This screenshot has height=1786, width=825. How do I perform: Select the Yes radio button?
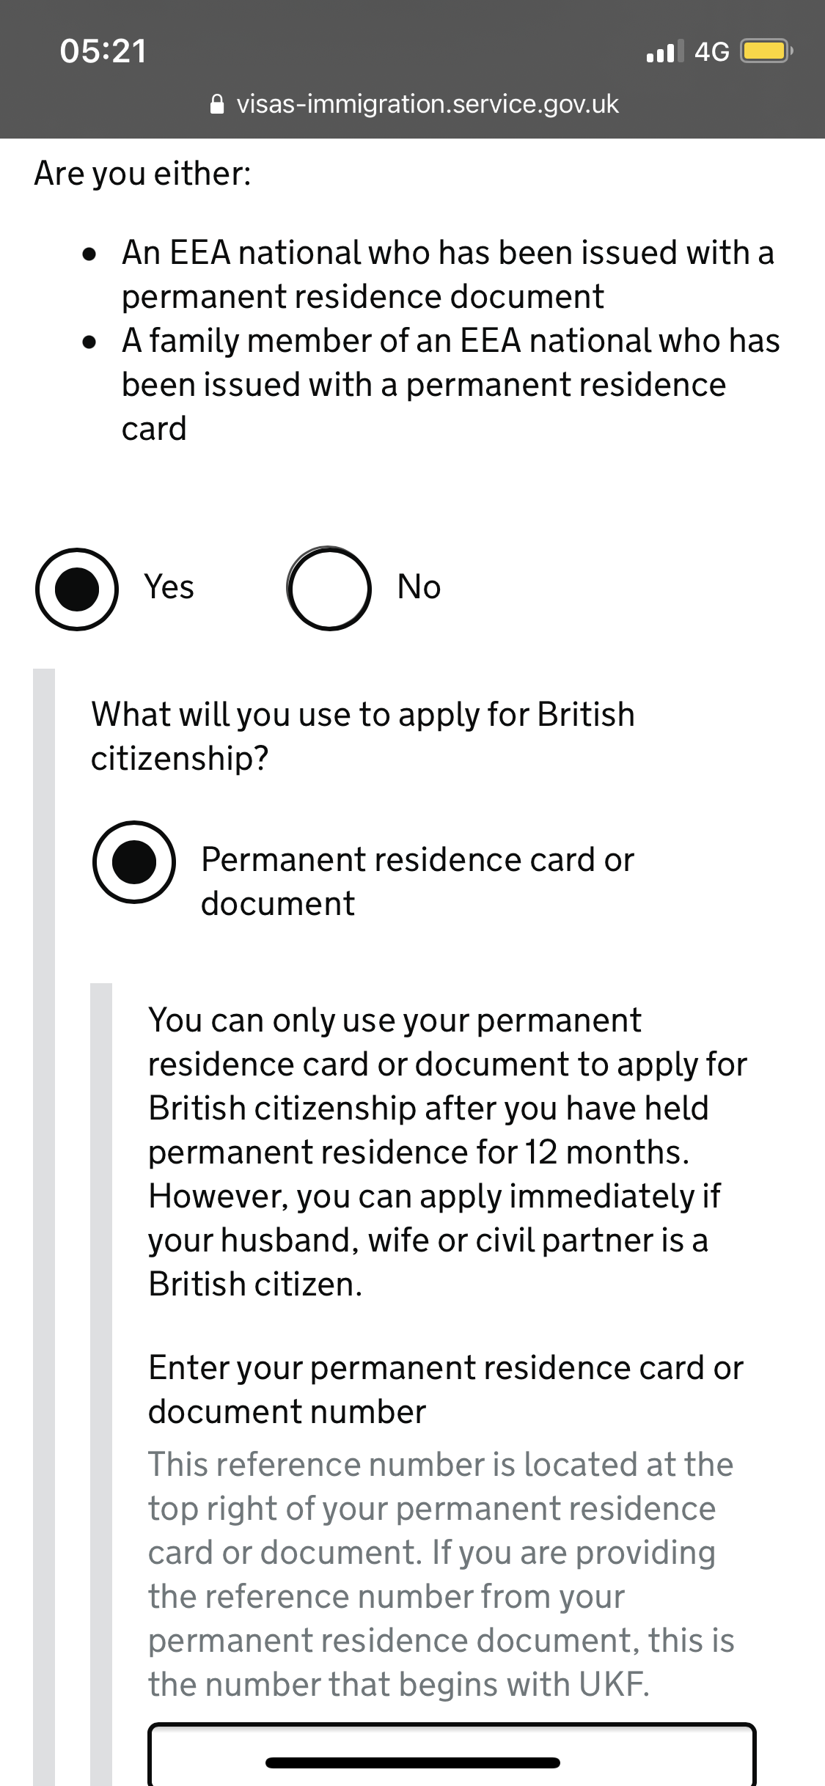click(77, 589)
